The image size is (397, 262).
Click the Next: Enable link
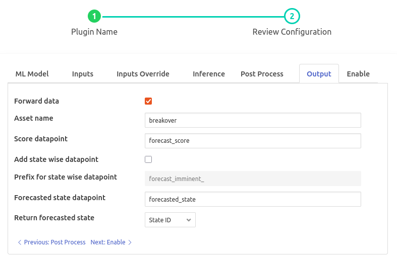coord(108,242)
